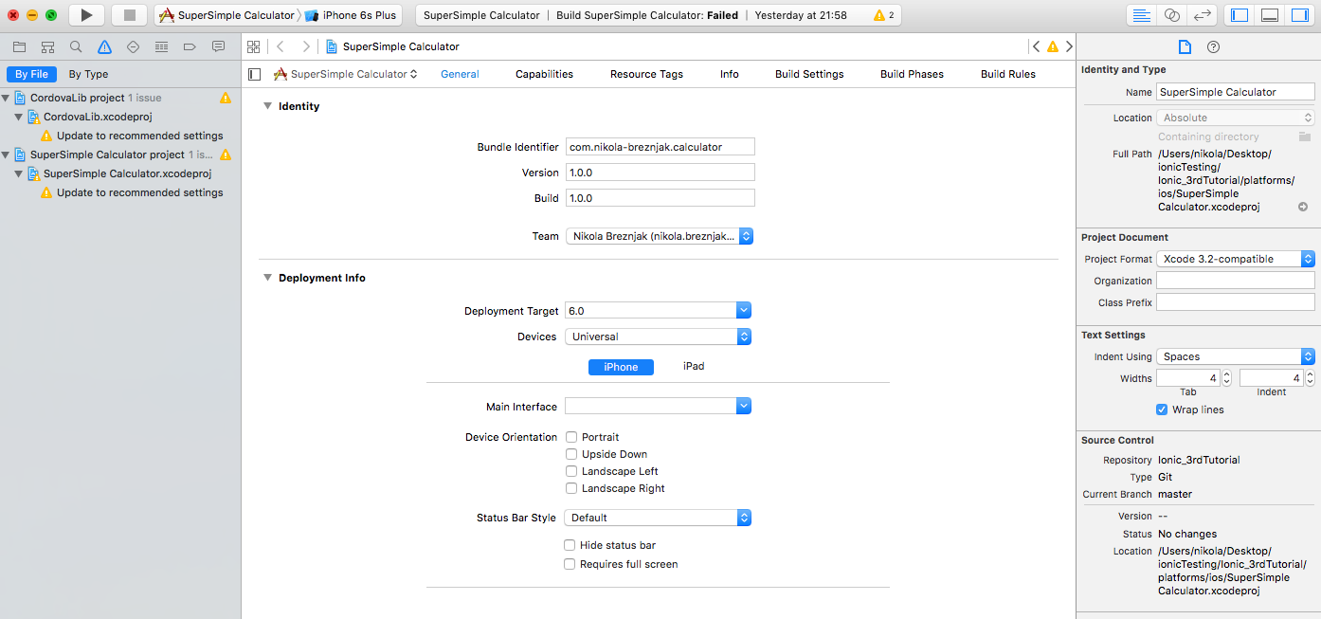This screenshot has width=1321, height=619.
Task: Show the File inspector
Action: pos(1185,46)
